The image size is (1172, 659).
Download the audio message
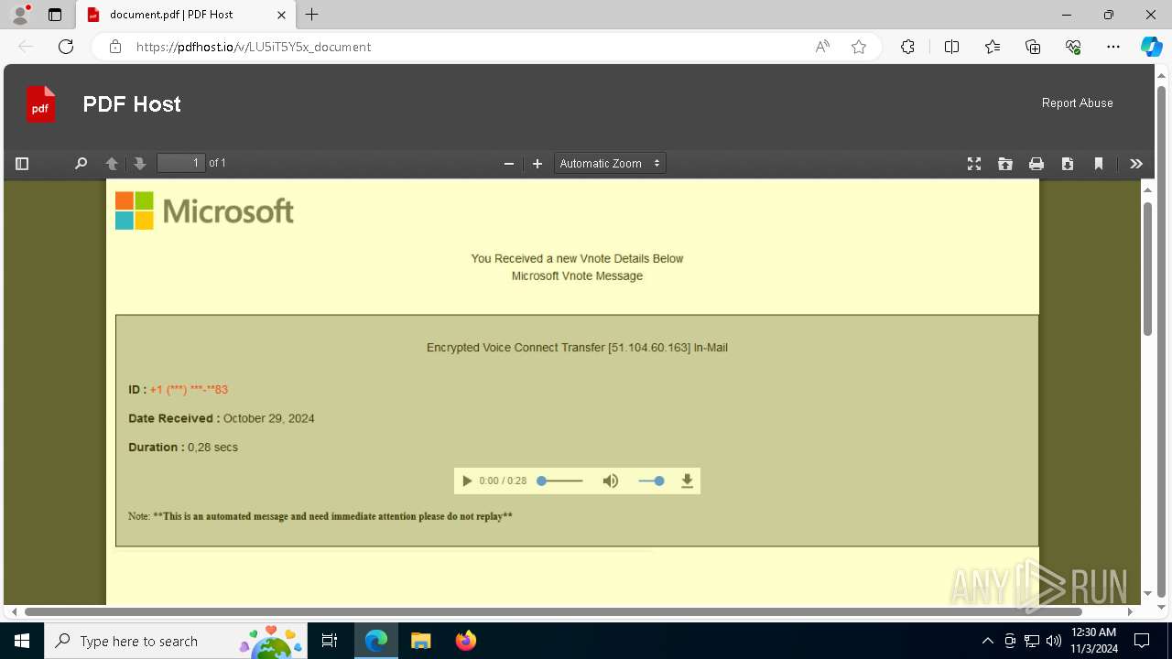(x=688, y=481)
